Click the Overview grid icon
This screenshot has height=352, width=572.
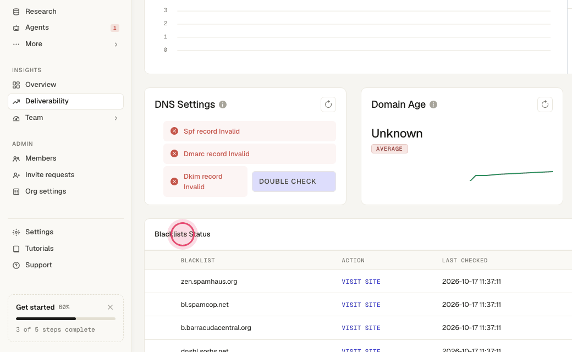click(x=16, y=85)
